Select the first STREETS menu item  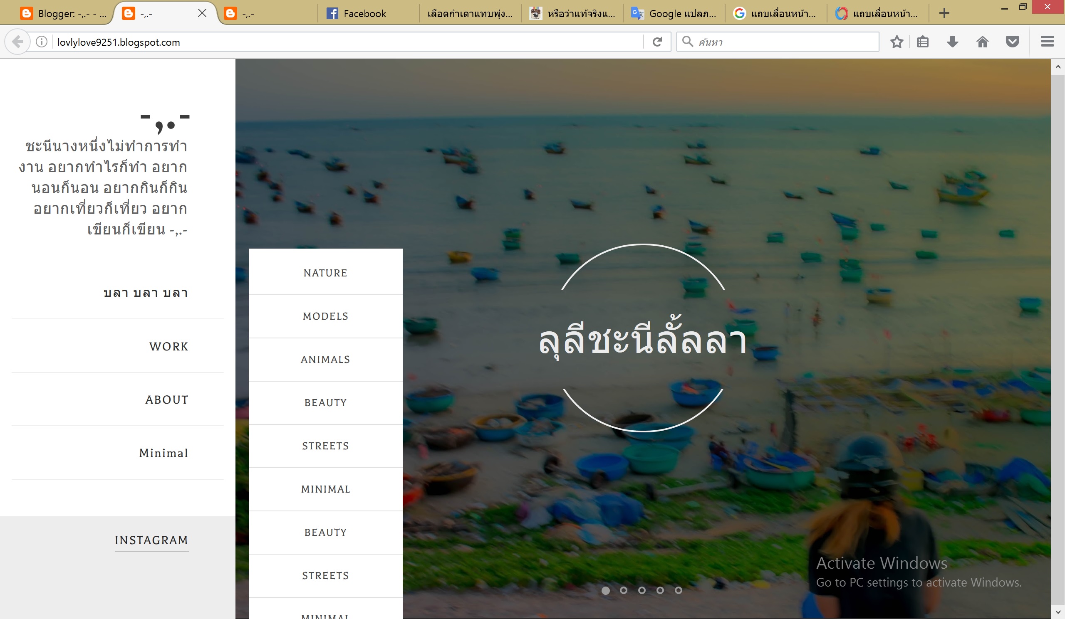(x=325, y=446)
